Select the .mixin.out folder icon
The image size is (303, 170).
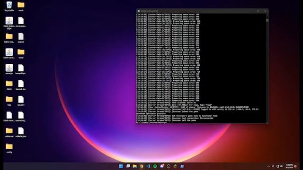click(x=9, y=132)
